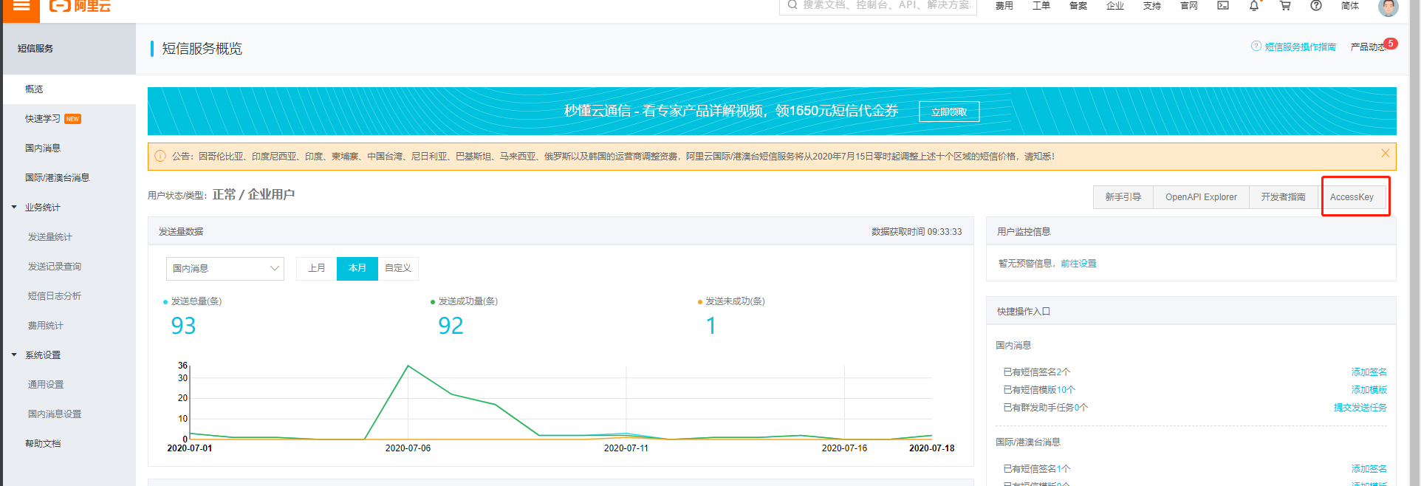Close the orange announcement banner
The image size is (1421, 486).
point(1386,153)
